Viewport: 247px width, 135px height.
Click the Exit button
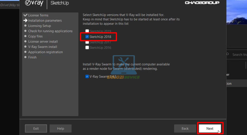(36, 128)
